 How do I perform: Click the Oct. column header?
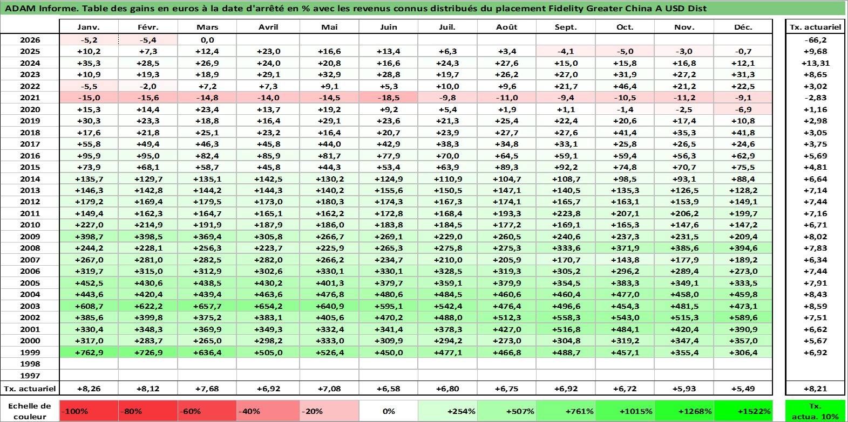point(625,27)
